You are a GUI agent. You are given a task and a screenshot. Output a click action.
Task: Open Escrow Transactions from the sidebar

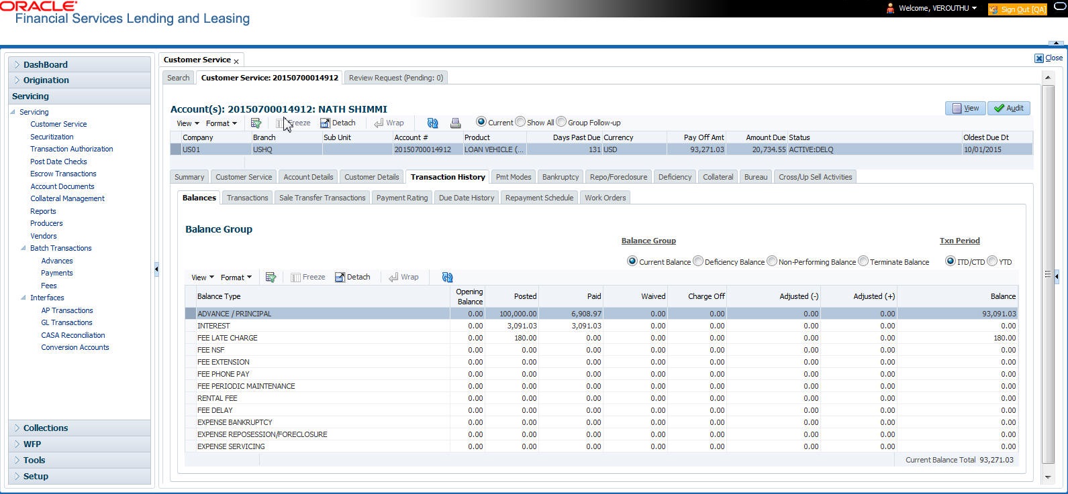pyautogui.click(x=63, y=174)
